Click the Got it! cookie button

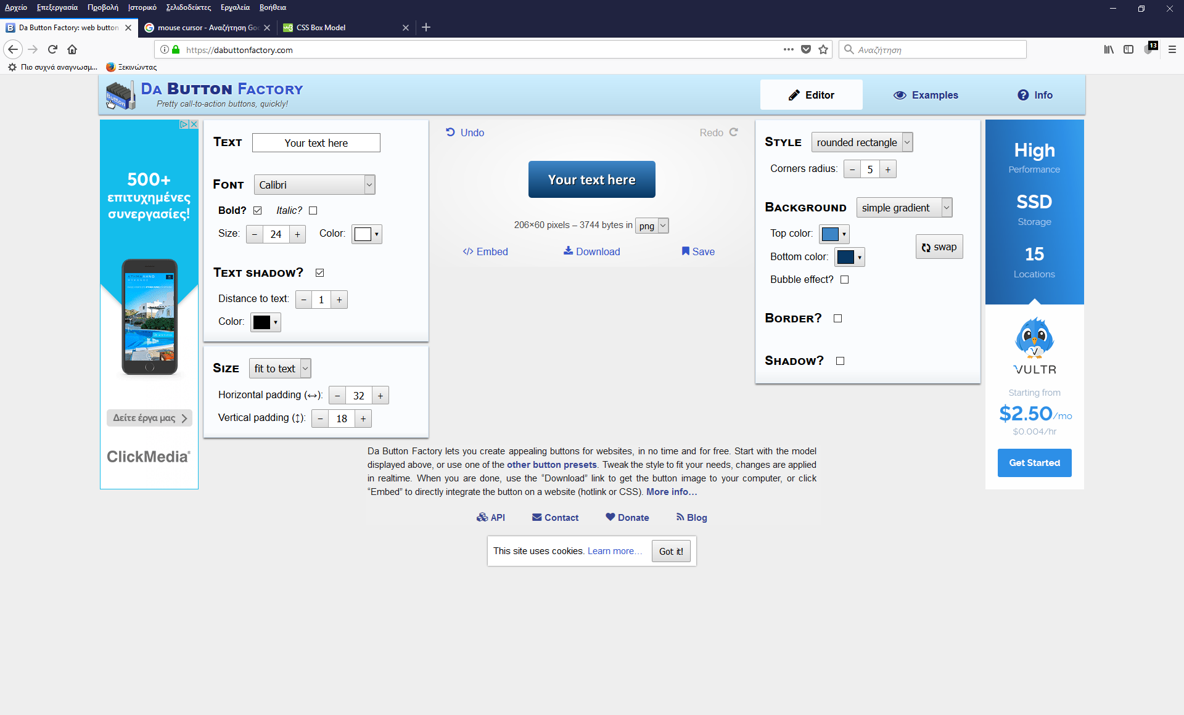coord(671,551)
